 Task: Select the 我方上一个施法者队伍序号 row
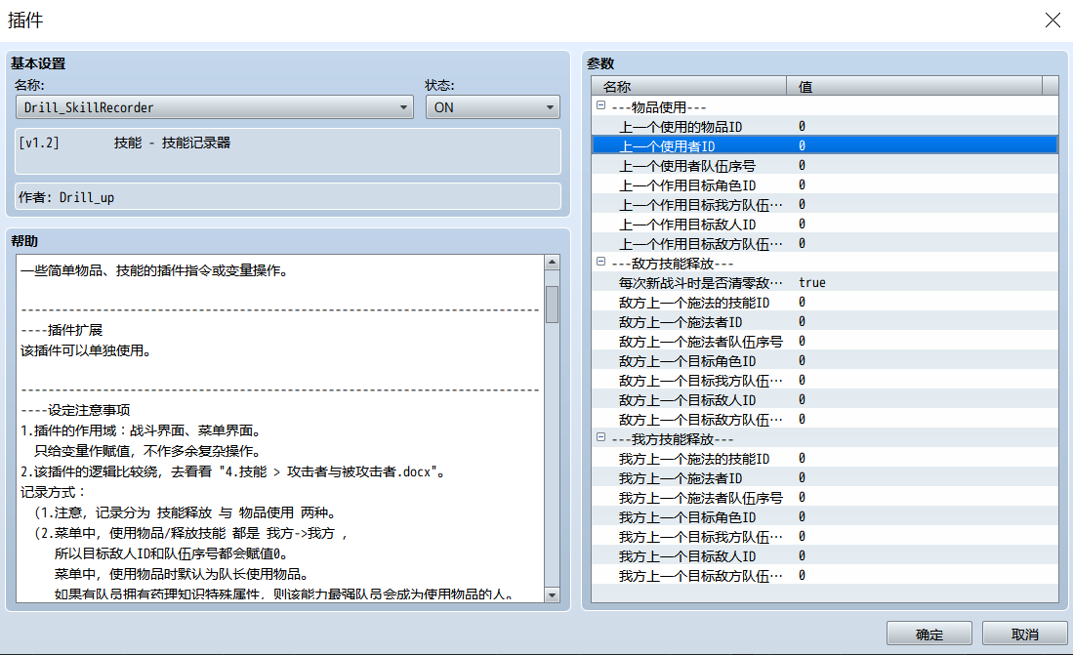click(825, 498)
